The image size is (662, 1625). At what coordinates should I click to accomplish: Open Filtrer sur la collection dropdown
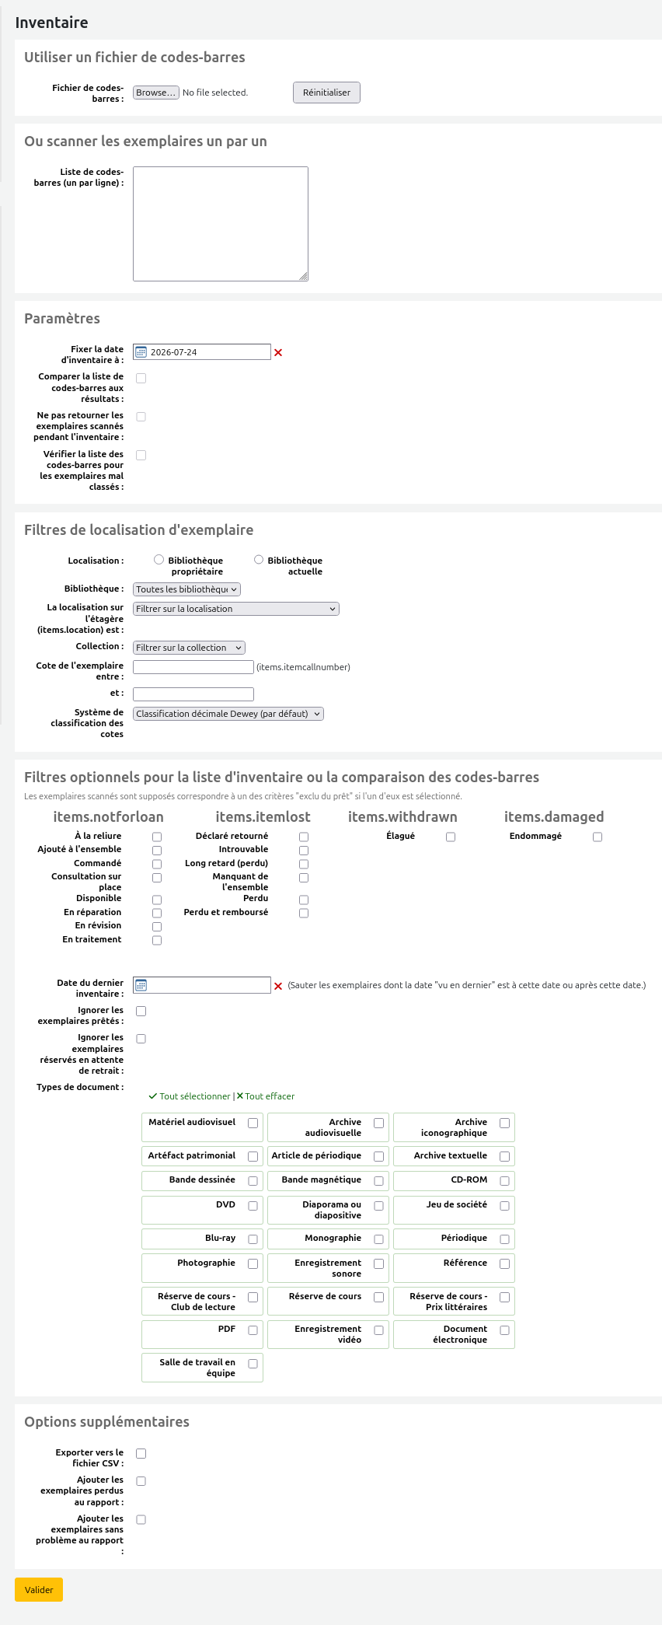(189, 648)
